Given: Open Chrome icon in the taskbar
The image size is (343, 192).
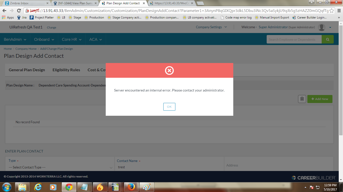Looking at the screenshot, I should pos(69,187).
